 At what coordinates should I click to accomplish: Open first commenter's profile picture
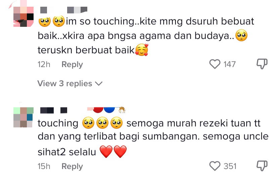24,17
